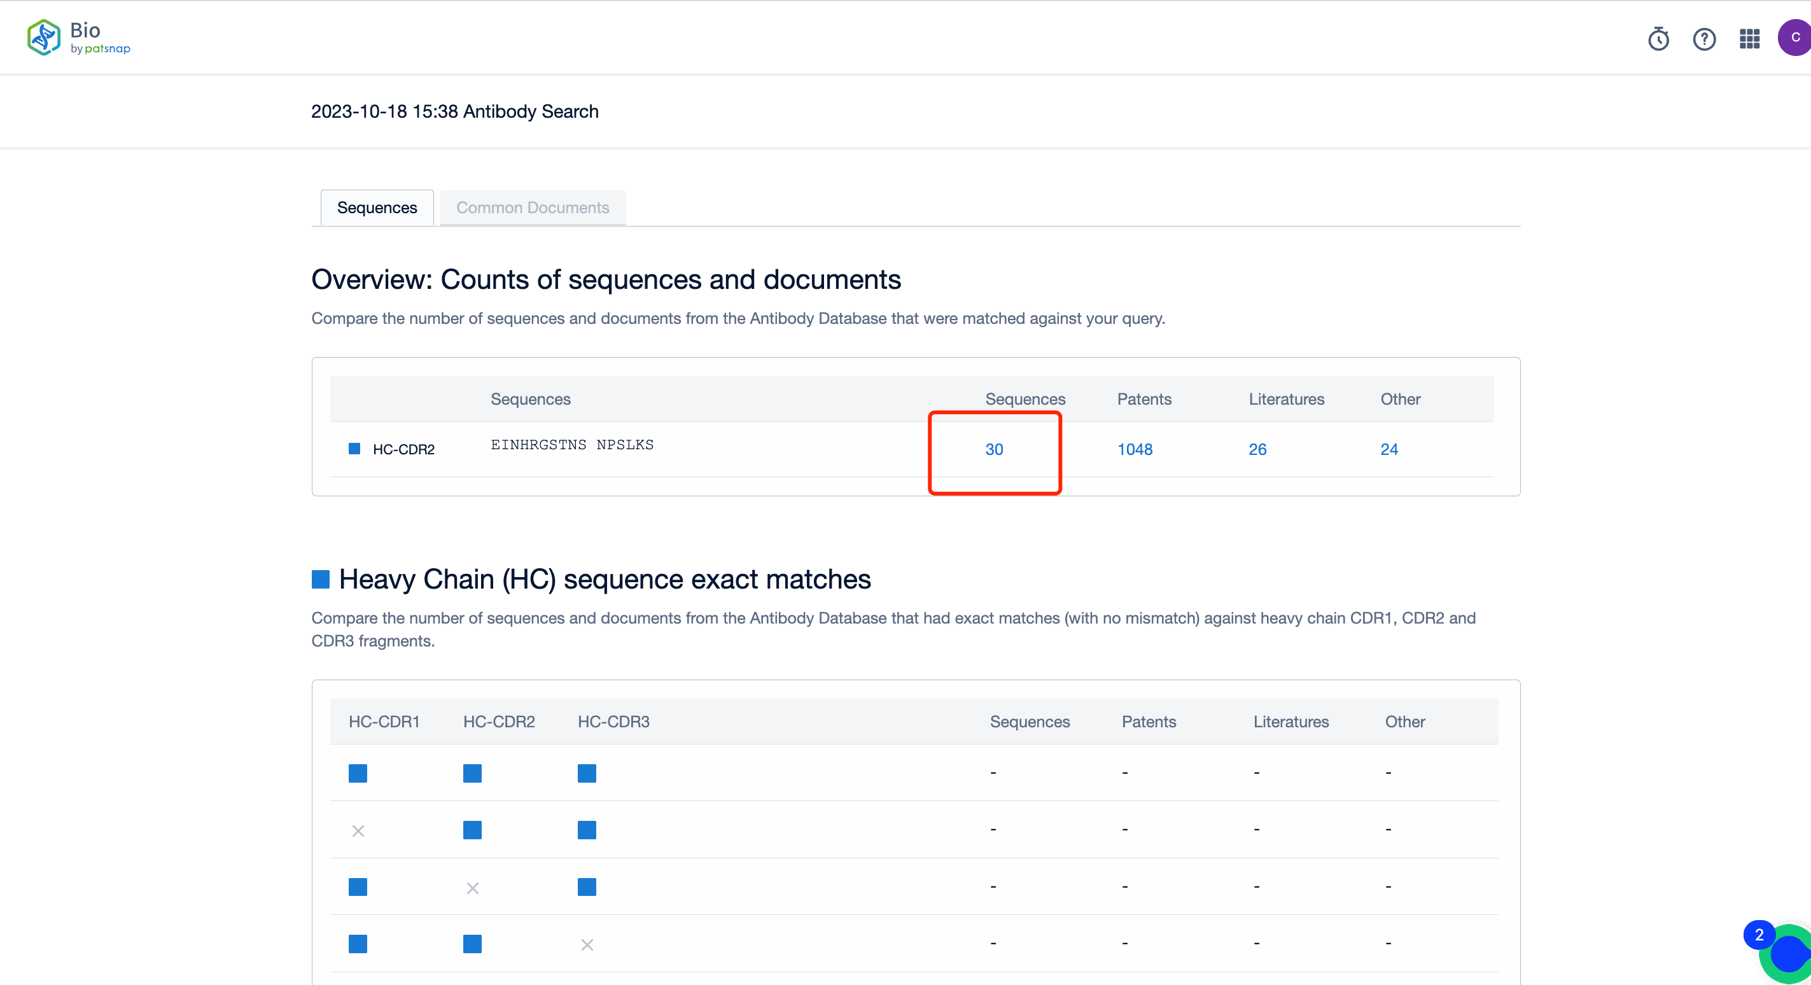
Task: Switch to the Common Documents tab
Action: [x=533, y=207]
